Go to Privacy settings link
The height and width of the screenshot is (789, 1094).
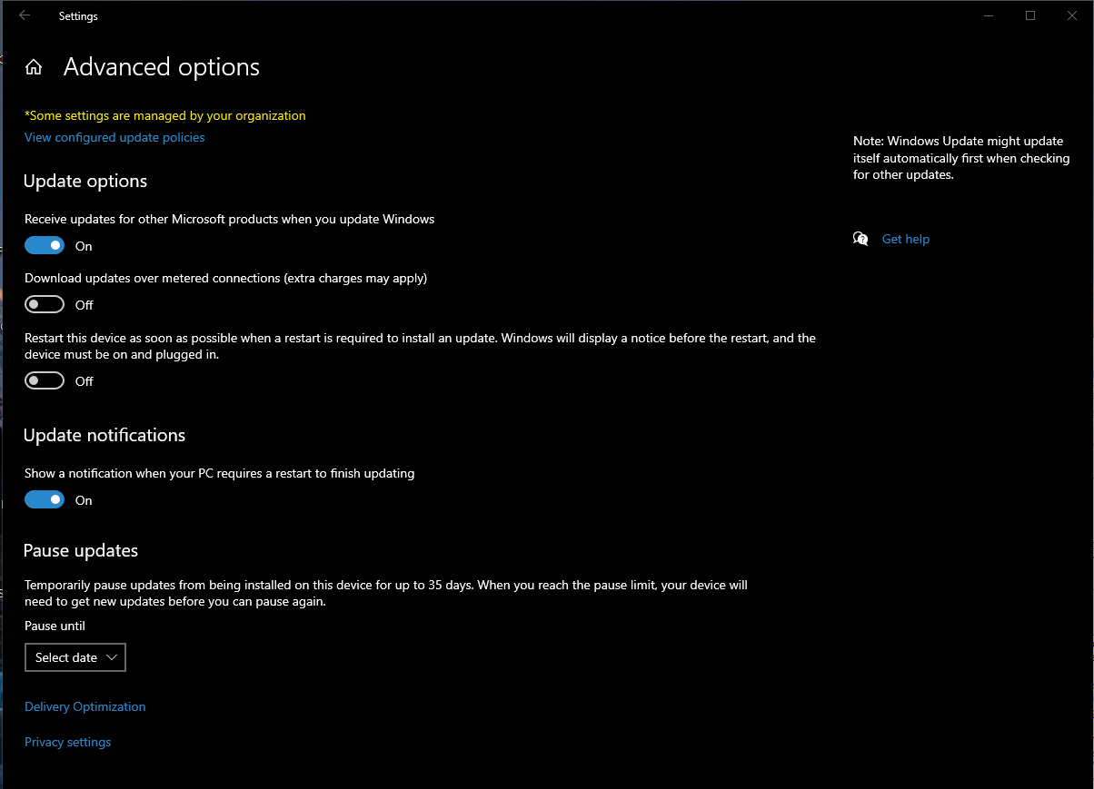(x=67, y=742)
